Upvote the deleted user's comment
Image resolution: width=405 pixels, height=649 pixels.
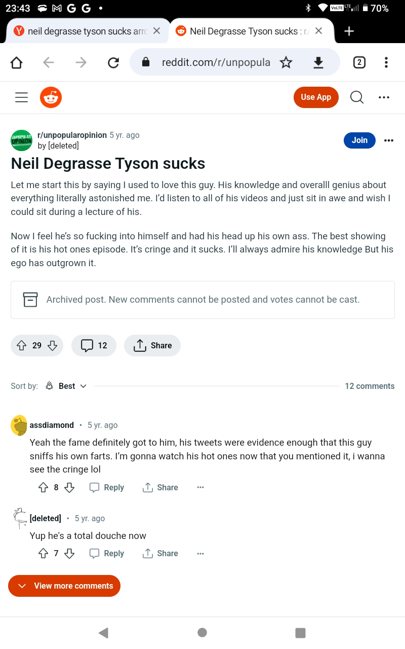(x=43, y=553)
